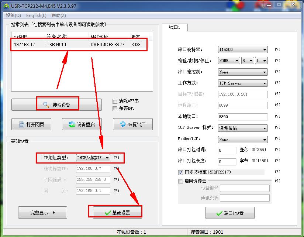Enable the Clear ARP table (清除ARP表) checkbox
Screen dimensions: 304x237
pyautogui.click(x=115, y=101)
